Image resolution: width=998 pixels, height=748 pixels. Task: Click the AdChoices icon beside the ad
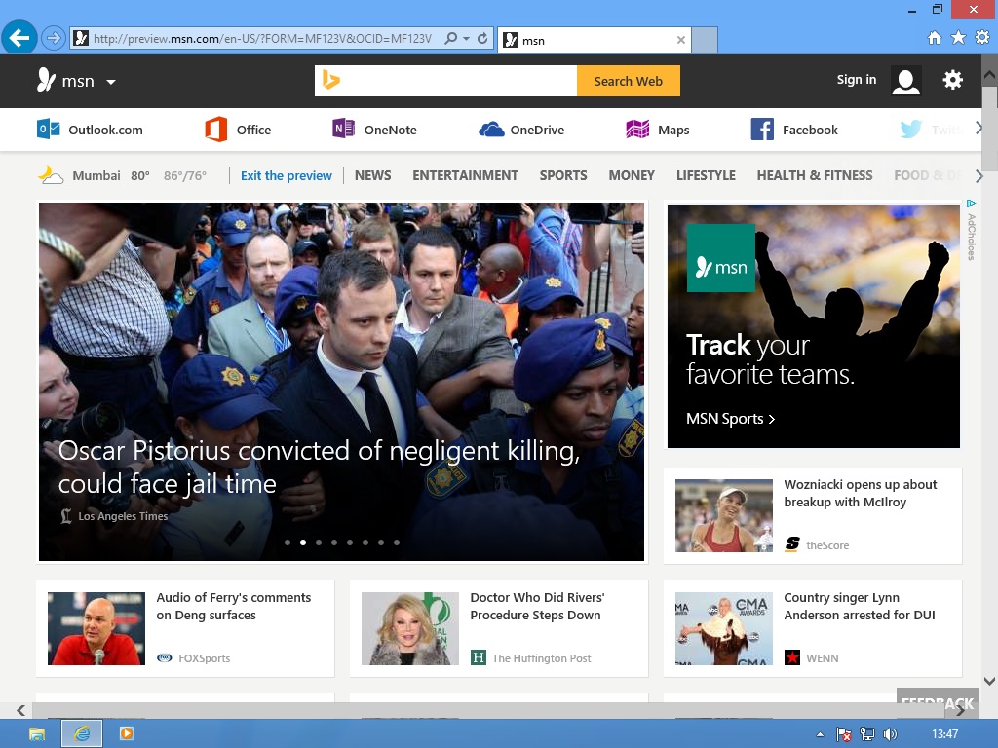(x=971, y=204)
